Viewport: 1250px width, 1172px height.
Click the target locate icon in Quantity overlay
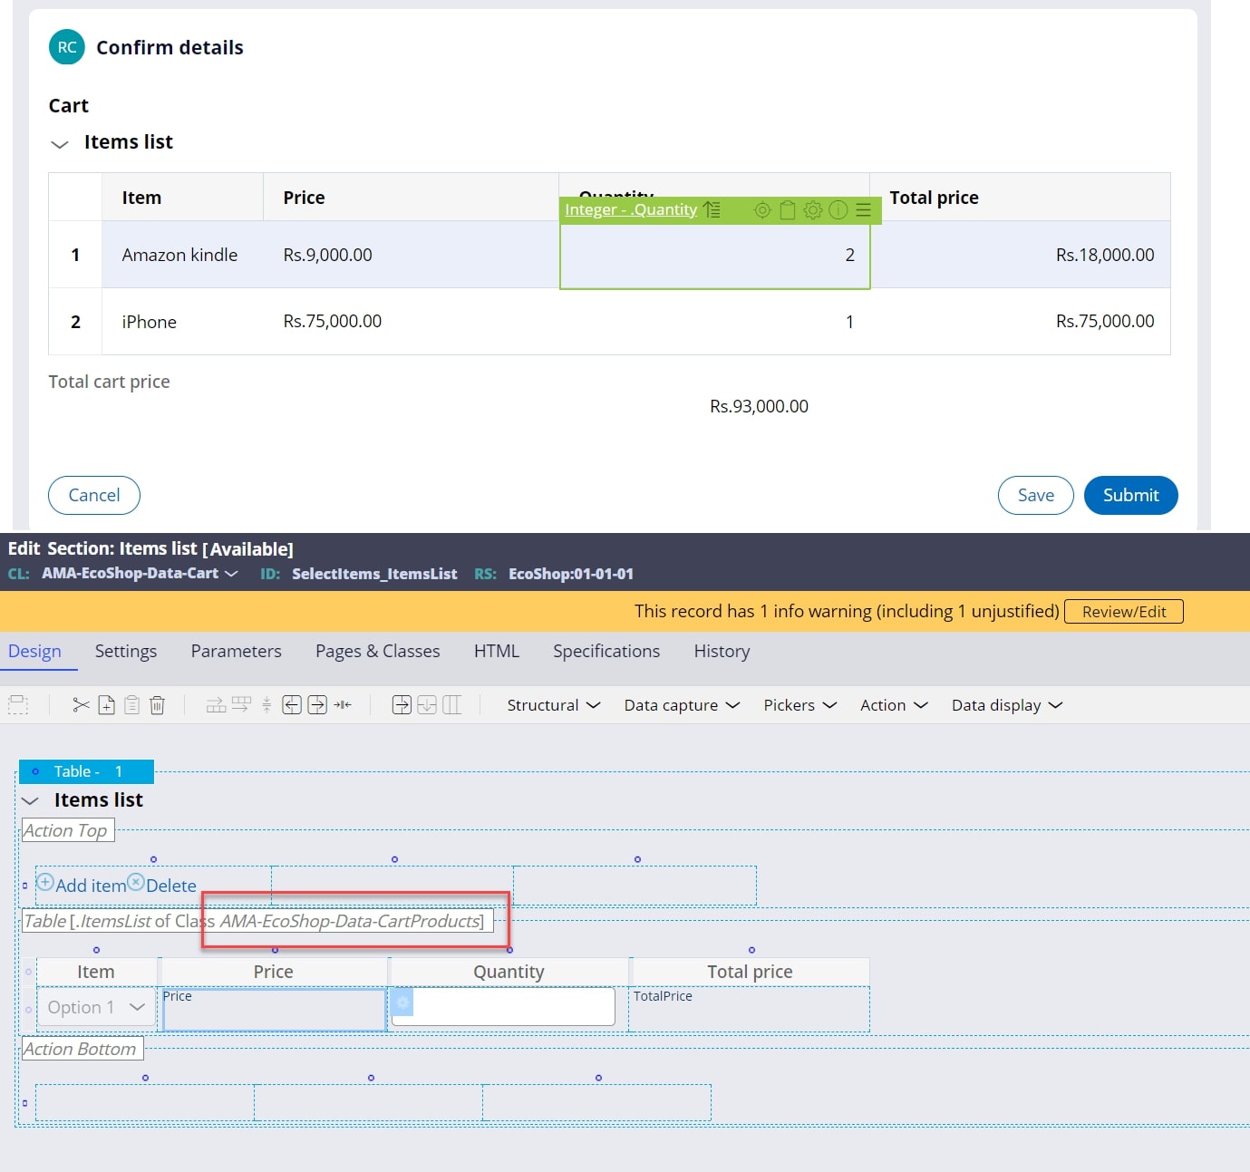pyautogui.click(x=762, y=210)
